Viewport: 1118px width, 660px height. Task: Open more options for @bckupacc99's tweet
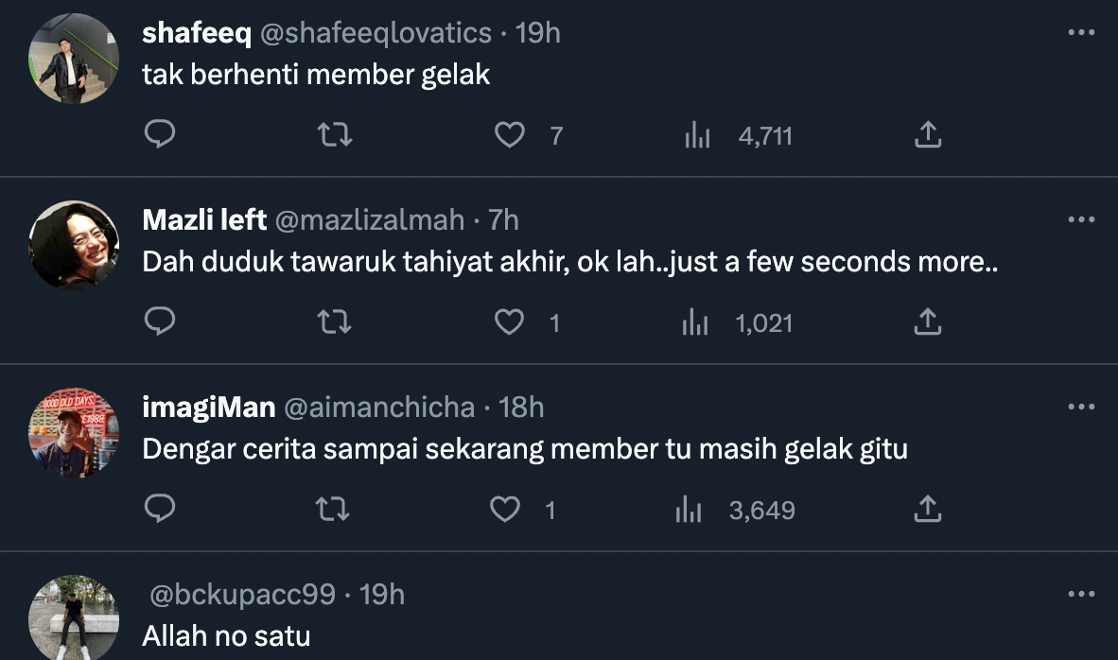pyautogui.click(x=1080, y=595)
